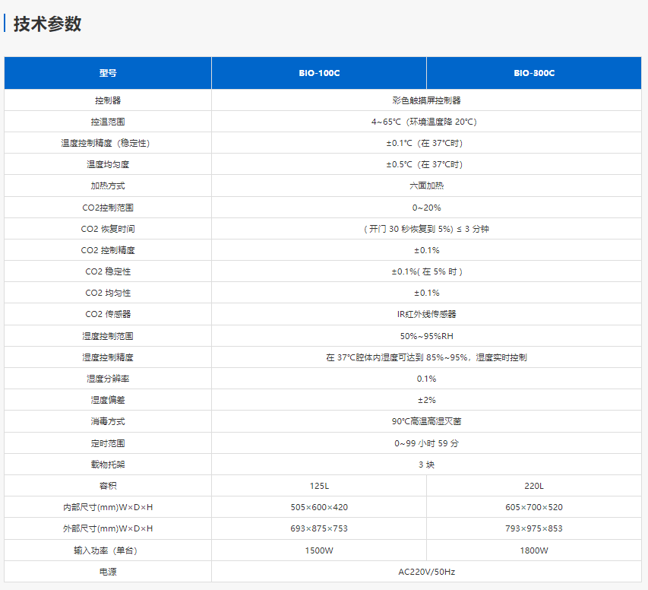Click the 技术参数 section heading
This screenshot has width=648, height=590.
(47, 24)
